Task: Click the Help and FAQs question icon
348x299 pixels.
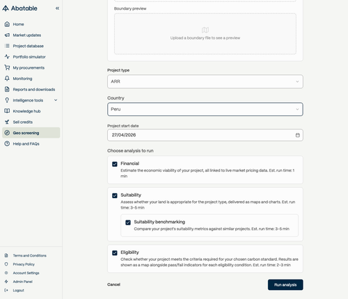Action: click(x=7, y=144)
